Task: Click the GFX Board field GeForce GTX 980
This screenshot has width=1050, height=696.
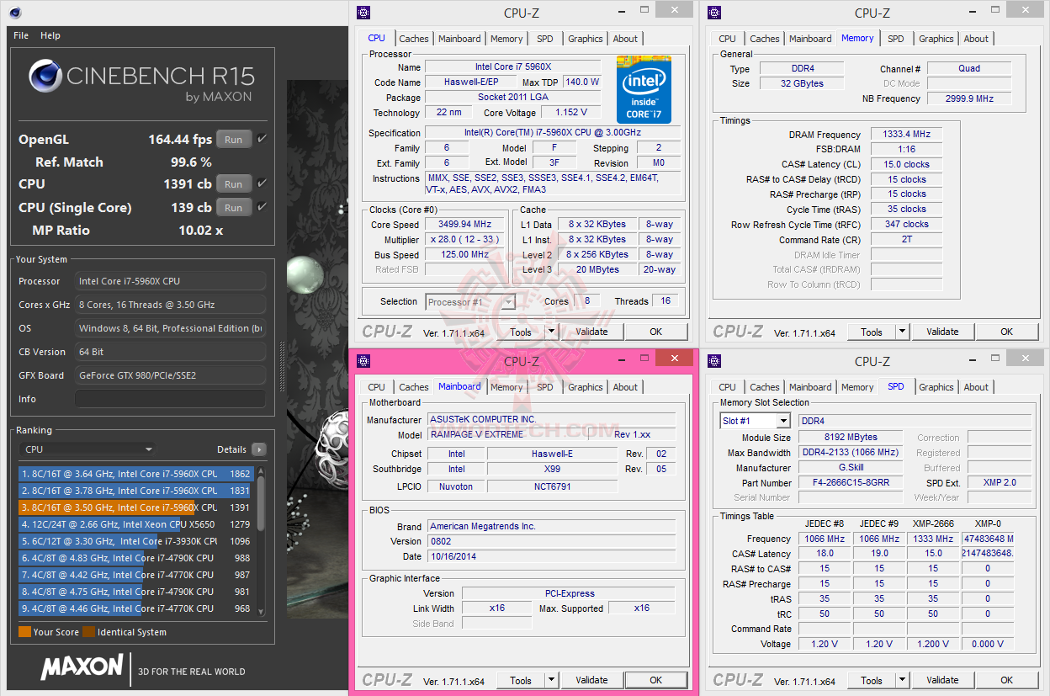Action: tap(171, 375)
